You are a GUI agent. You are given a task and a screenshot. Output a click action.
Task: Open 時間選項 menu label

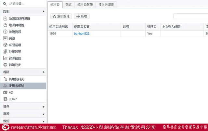[x=15, y=45]
